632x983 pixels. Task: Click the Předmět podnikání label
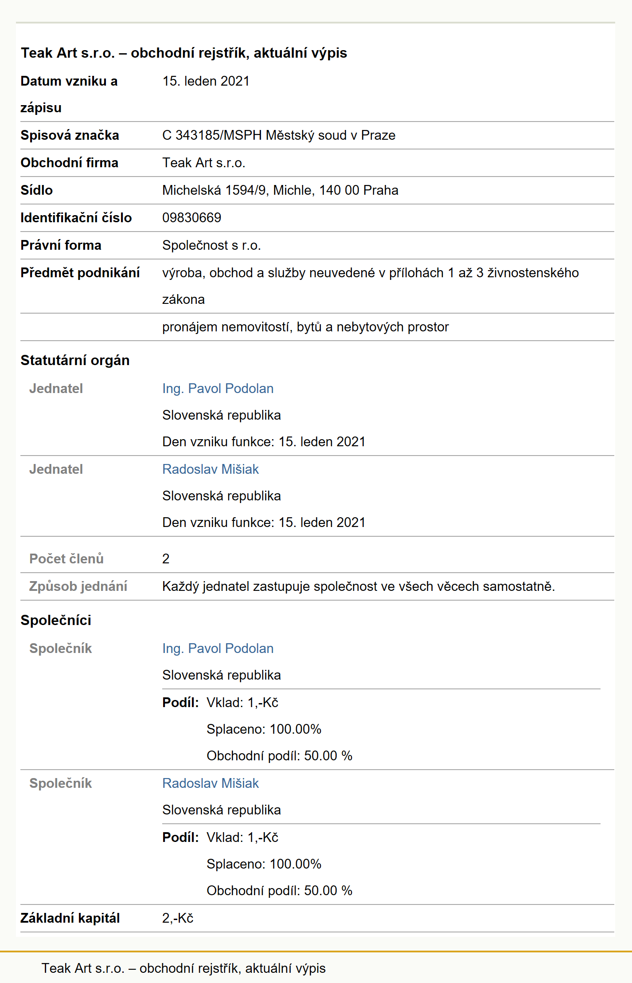[x=80, y=273]
